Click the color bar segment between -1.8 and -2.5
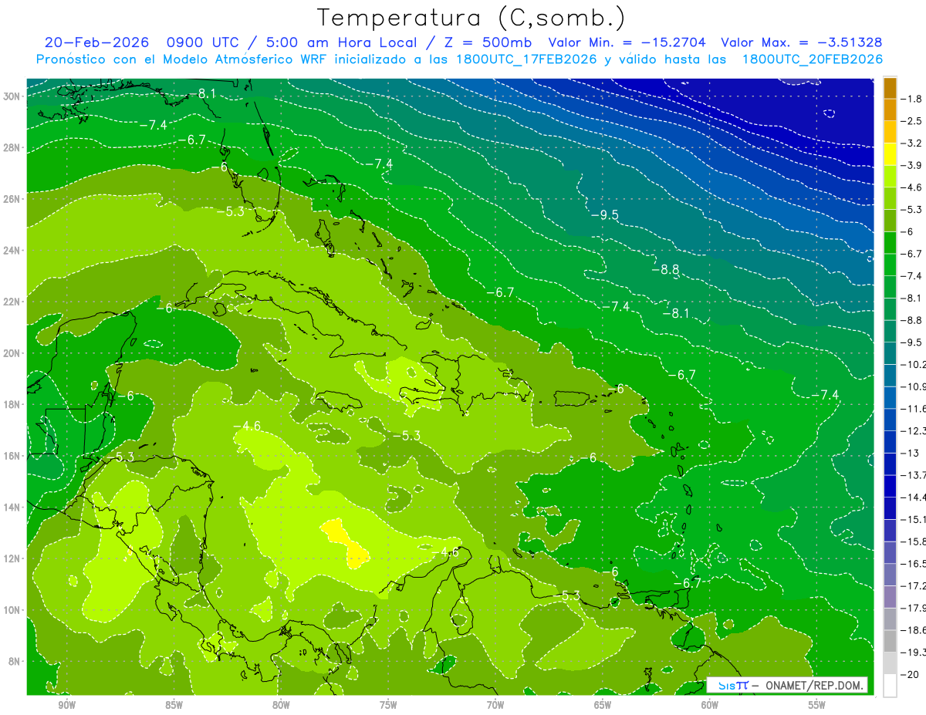The width and height of the screenshot is (926, 715). click(x=890, y=110)
